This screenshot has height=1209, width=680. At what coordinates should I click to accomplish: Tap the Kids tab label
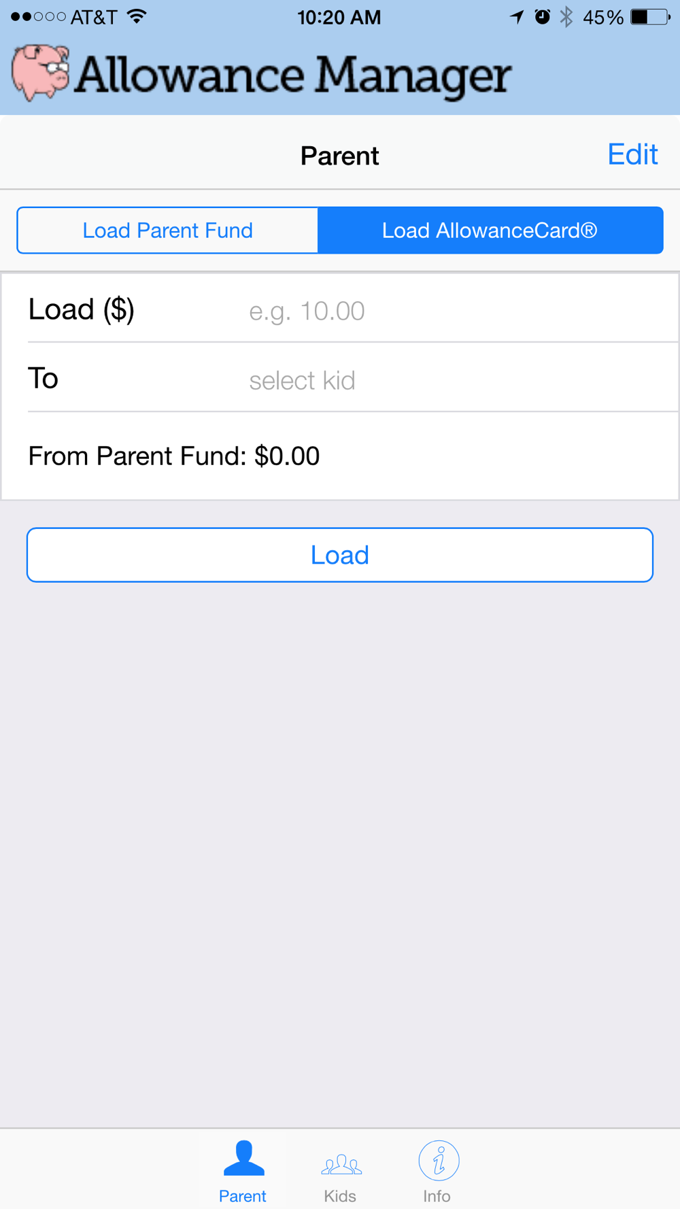pos(340,1196)
